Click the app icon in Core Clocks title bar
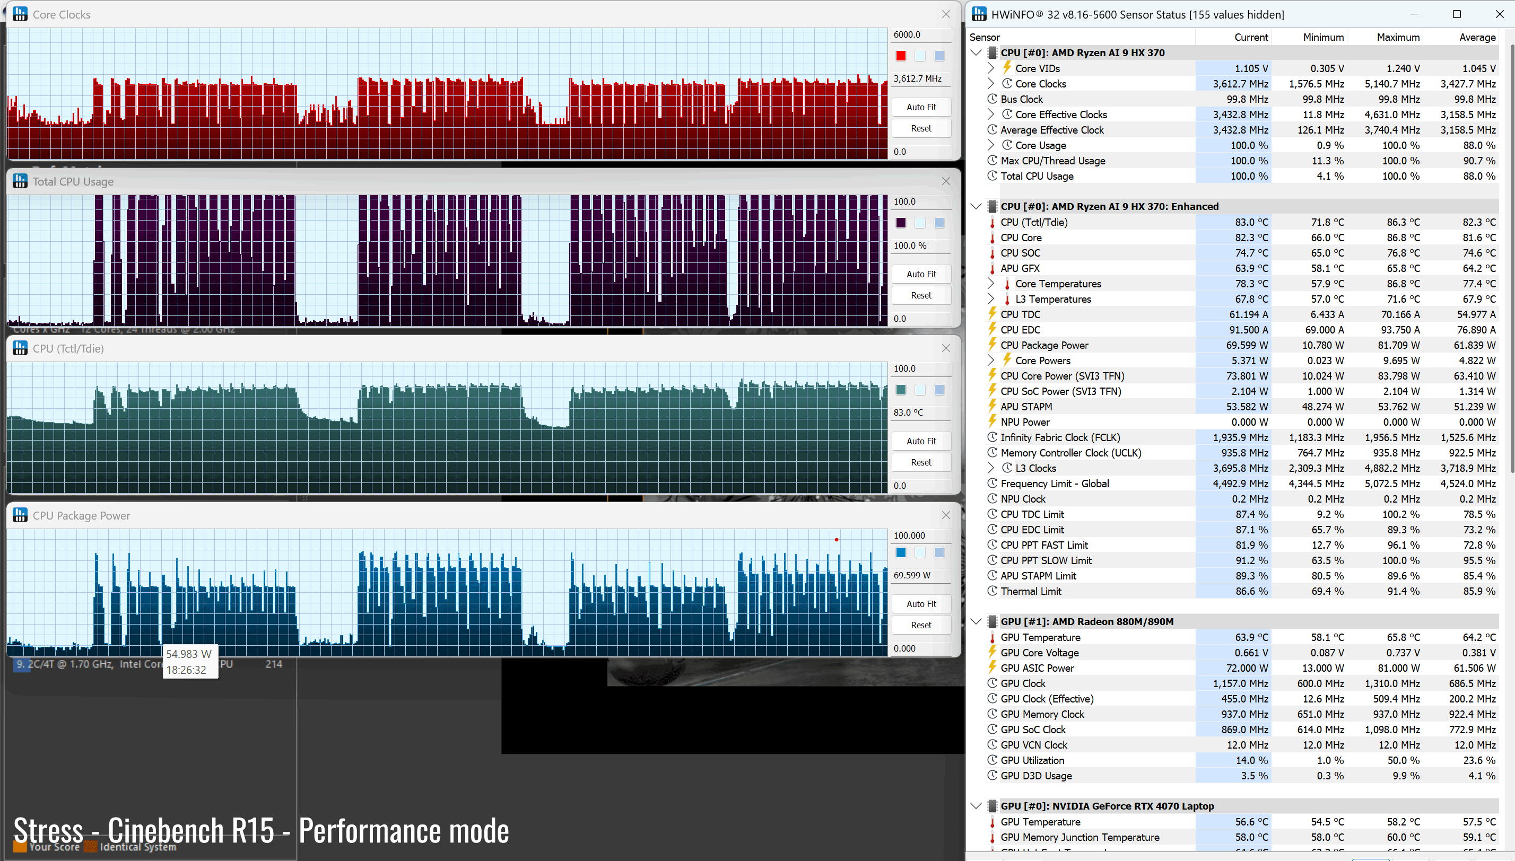 pos(20,14)
